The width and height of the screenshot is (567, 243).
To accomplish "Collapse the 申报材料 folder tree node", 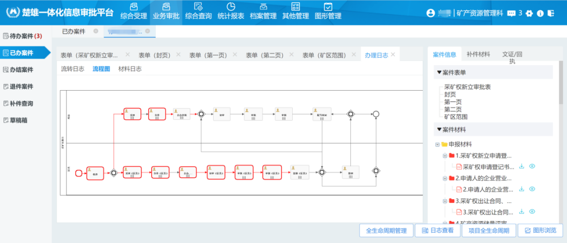I will (437, 145).
